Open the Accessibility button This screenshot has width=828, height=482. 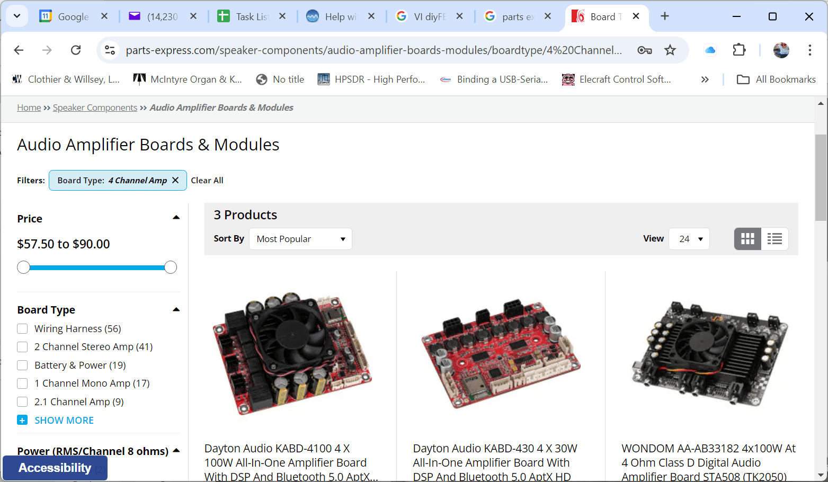coord(55,468)
